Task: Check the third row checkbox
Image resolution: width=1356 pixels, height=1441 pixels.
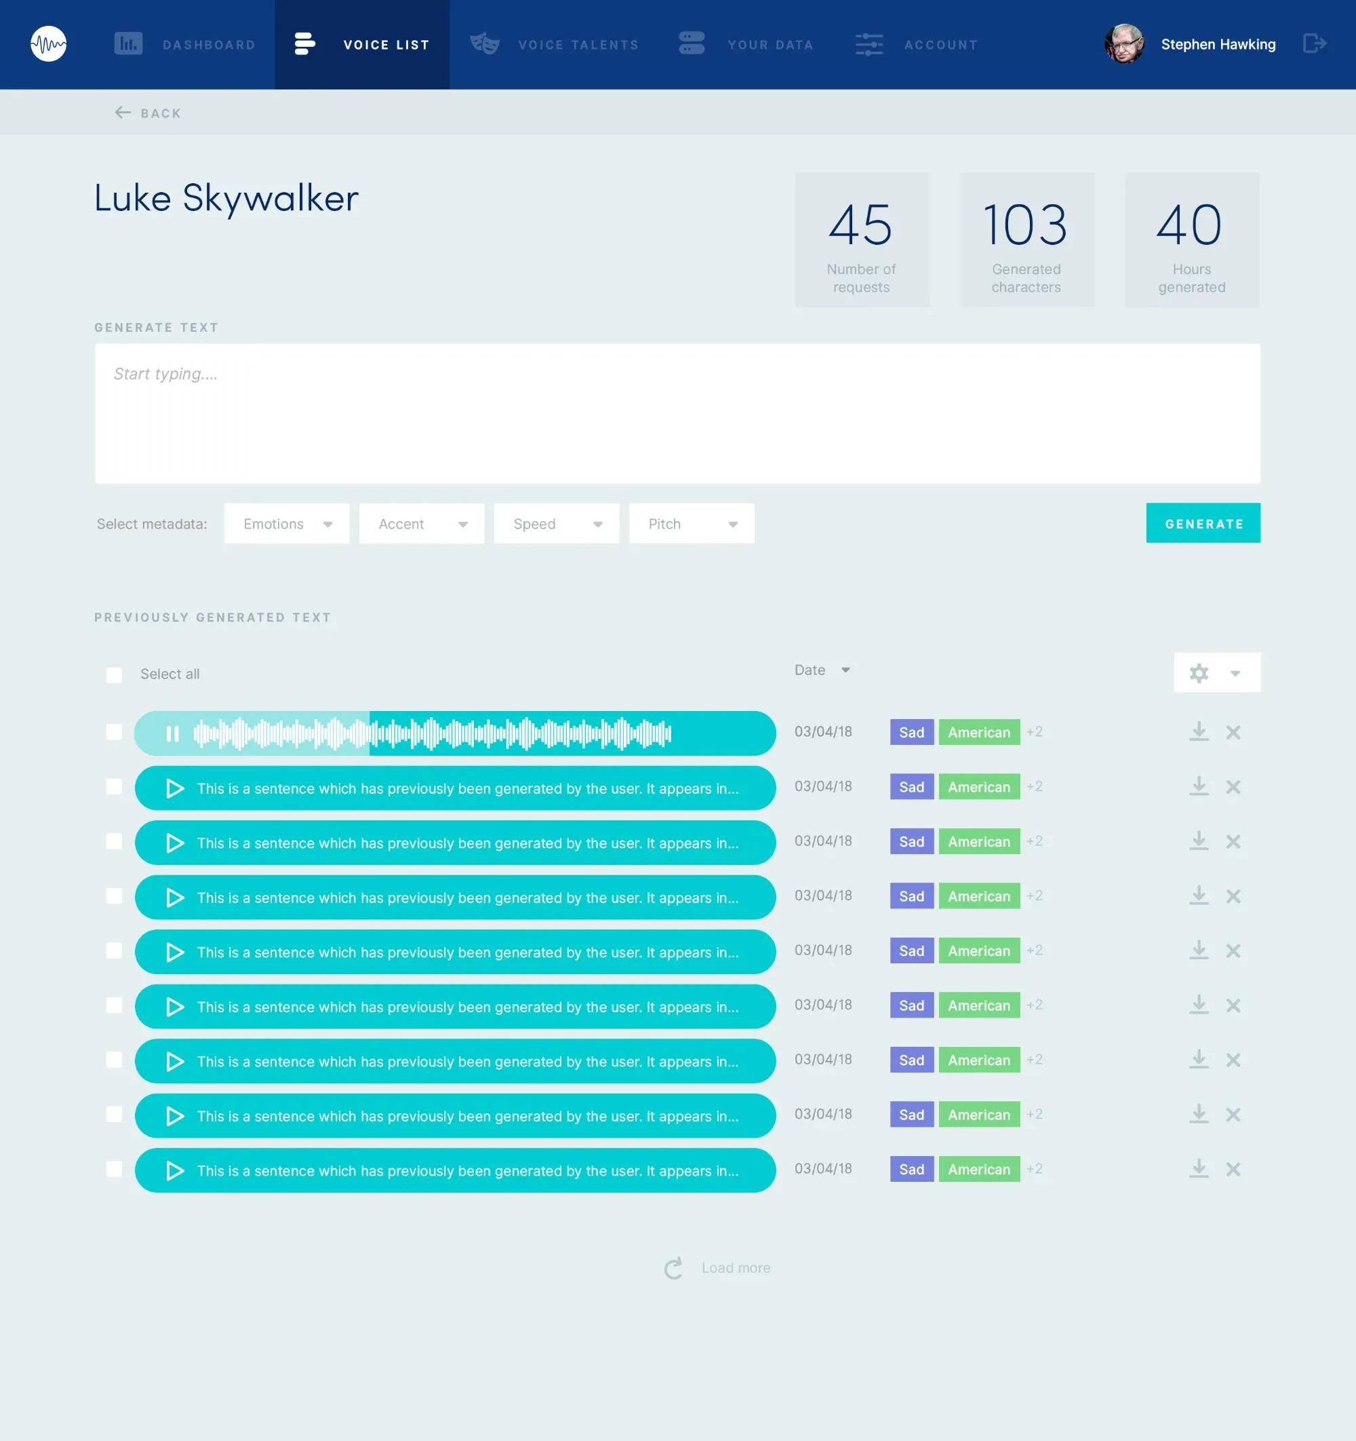Action: [114, 841]
